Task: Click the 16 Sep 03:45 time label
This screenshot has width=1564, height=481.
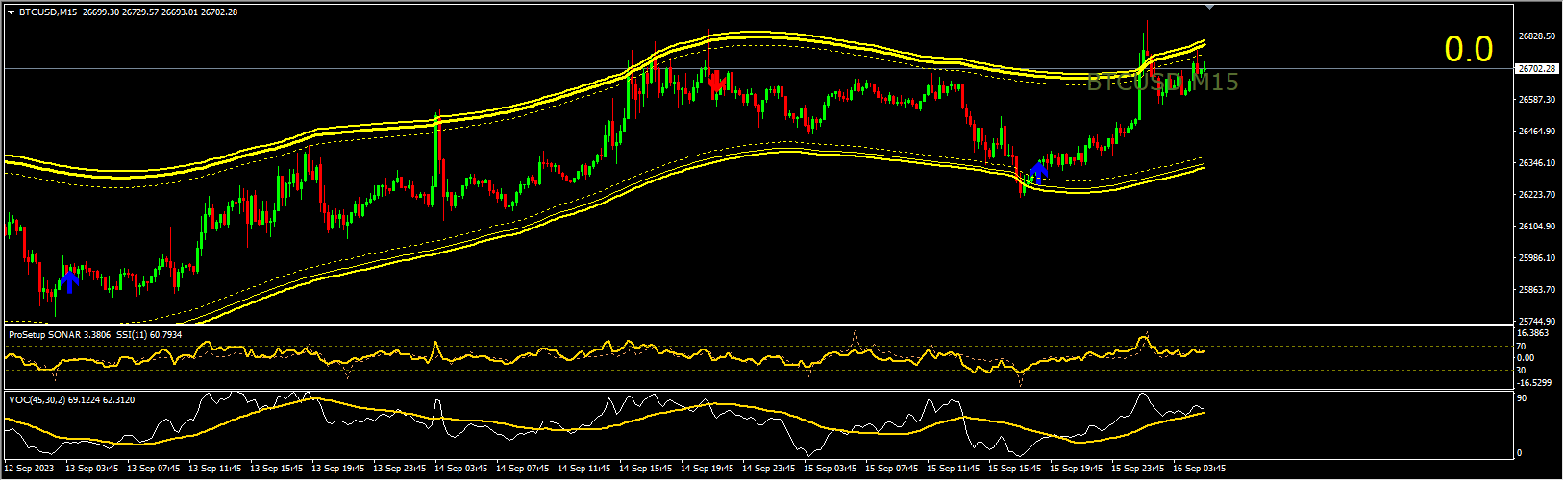Action: [x=1199, y=469]
